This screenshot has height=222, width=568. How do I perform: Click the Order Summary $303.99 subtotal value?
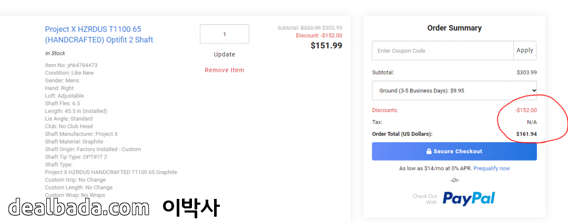[526, 72]
